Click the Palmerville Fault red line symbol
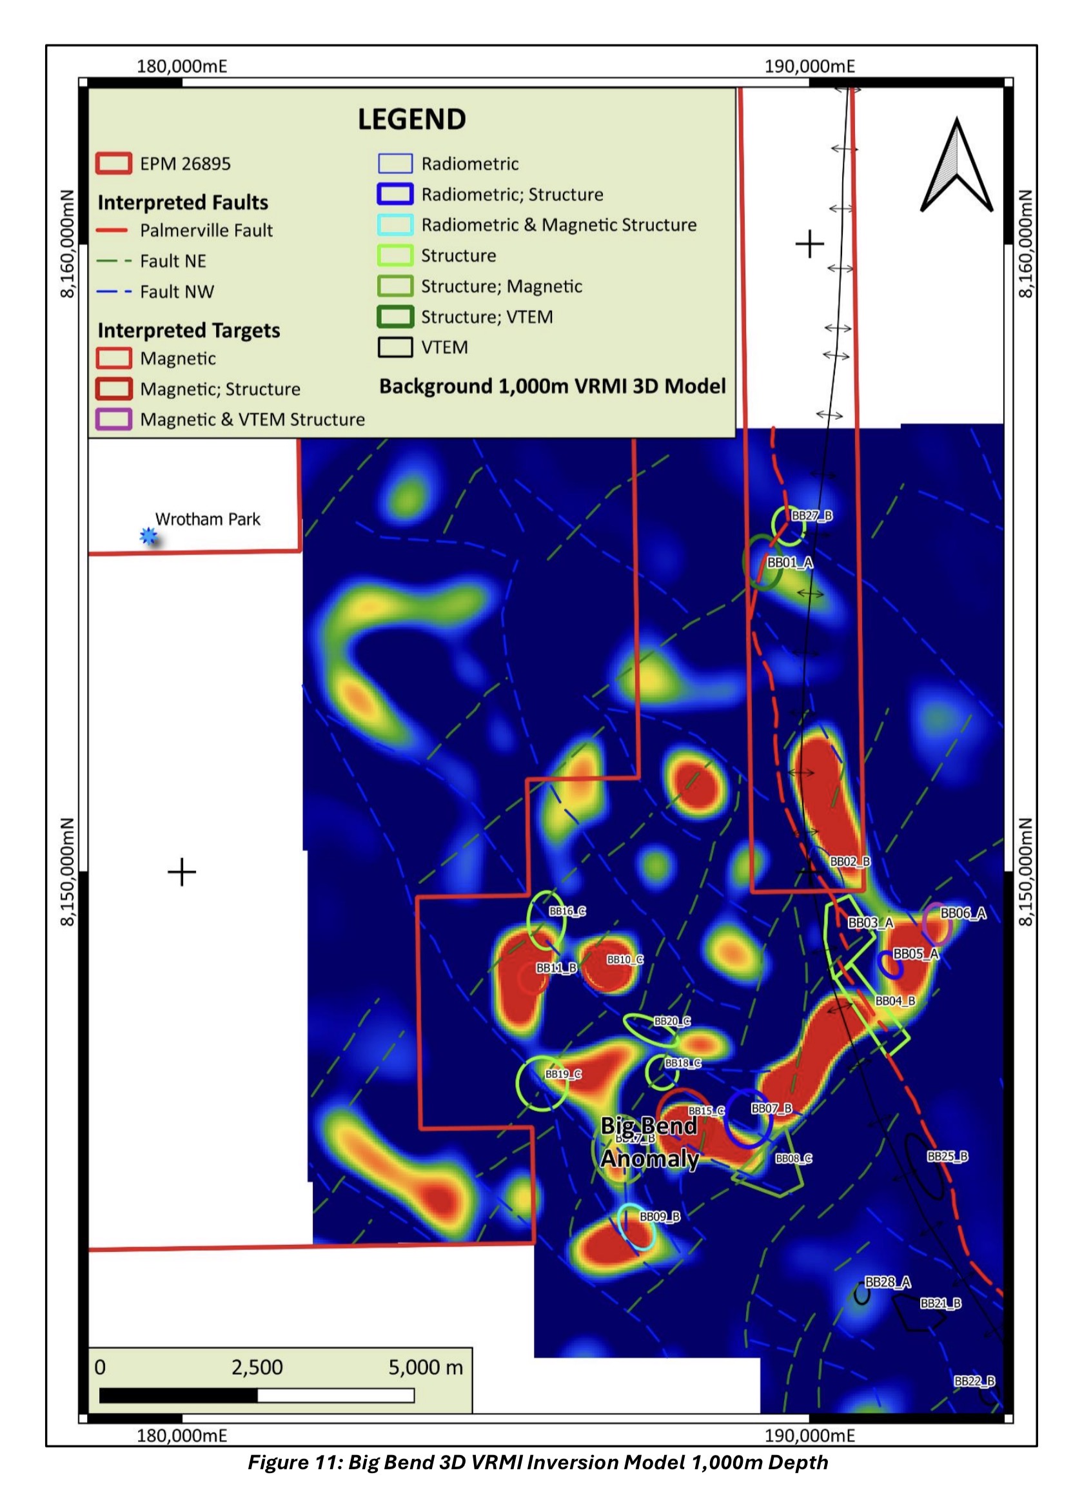 pos(112,230)
